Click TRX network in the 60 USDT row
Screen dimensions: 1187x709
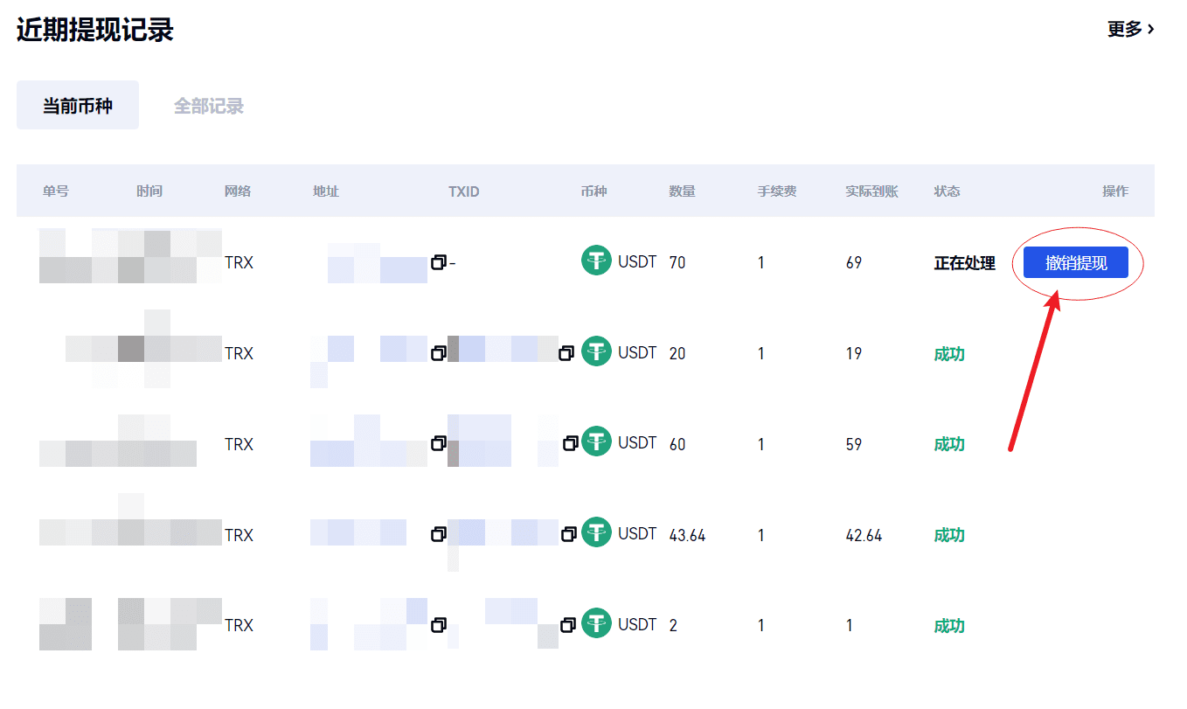(239, 444)
